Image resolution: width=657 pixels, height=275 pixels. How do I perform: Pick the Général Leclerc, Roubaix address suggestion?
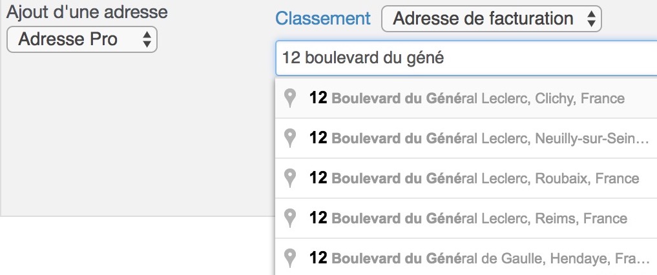pyautogui.click(x=466, y=178)
